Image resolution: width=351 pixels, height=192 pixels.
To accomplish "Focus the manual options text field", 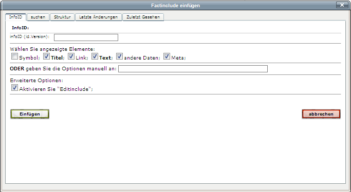I will 193,69.
